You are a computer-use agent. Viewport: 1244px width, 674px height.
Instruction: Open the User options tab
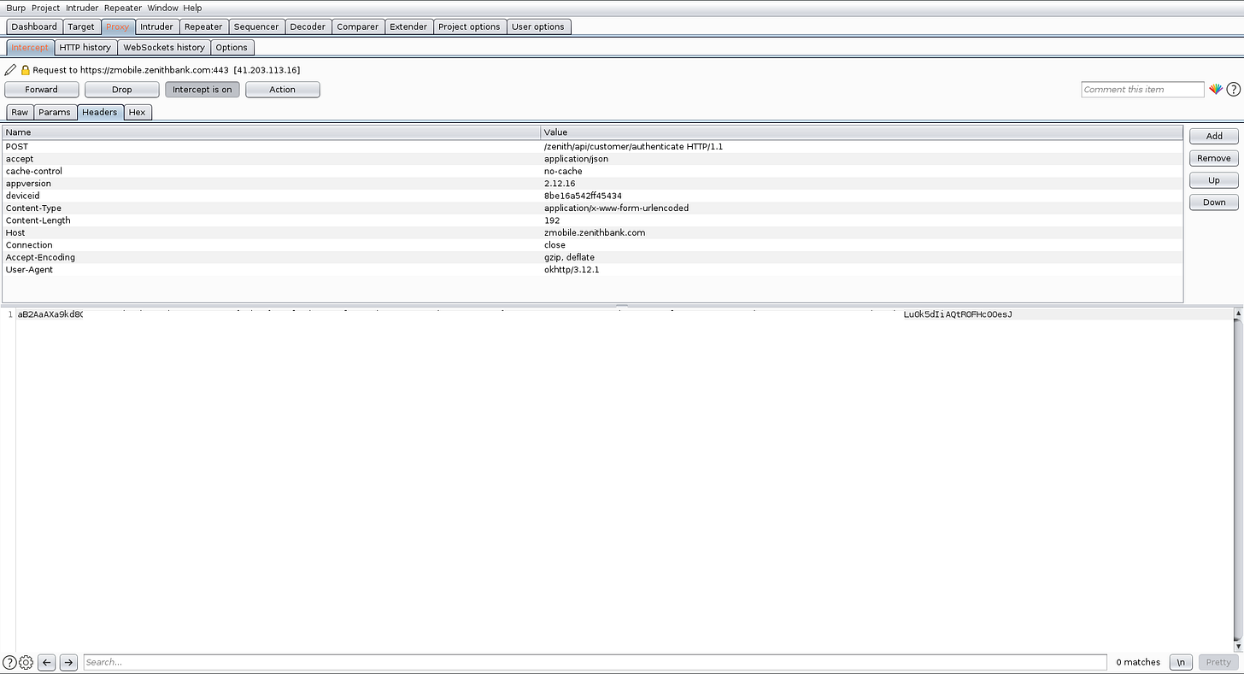point(538,26)
